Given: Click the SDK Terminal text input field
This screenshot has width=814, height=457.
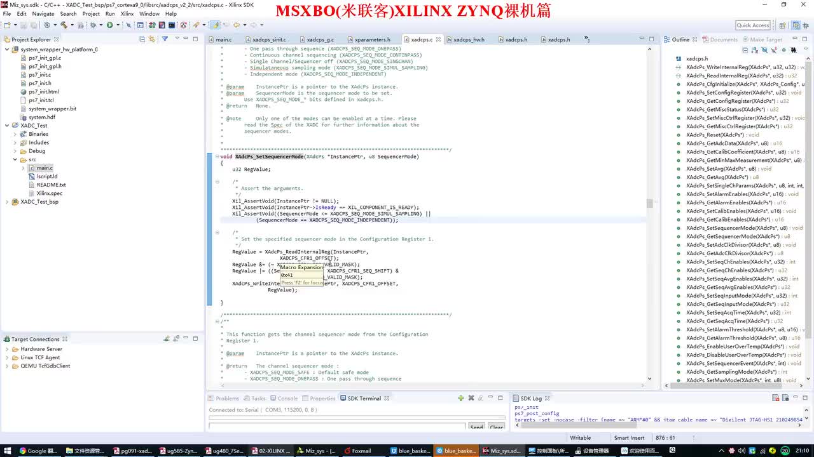Looking at the screenshot, I should pos(337,427).
